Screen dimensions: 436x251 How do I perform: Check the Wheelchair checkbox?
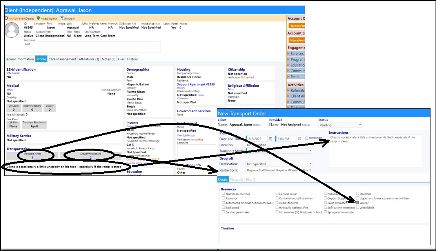click(358, 207)
